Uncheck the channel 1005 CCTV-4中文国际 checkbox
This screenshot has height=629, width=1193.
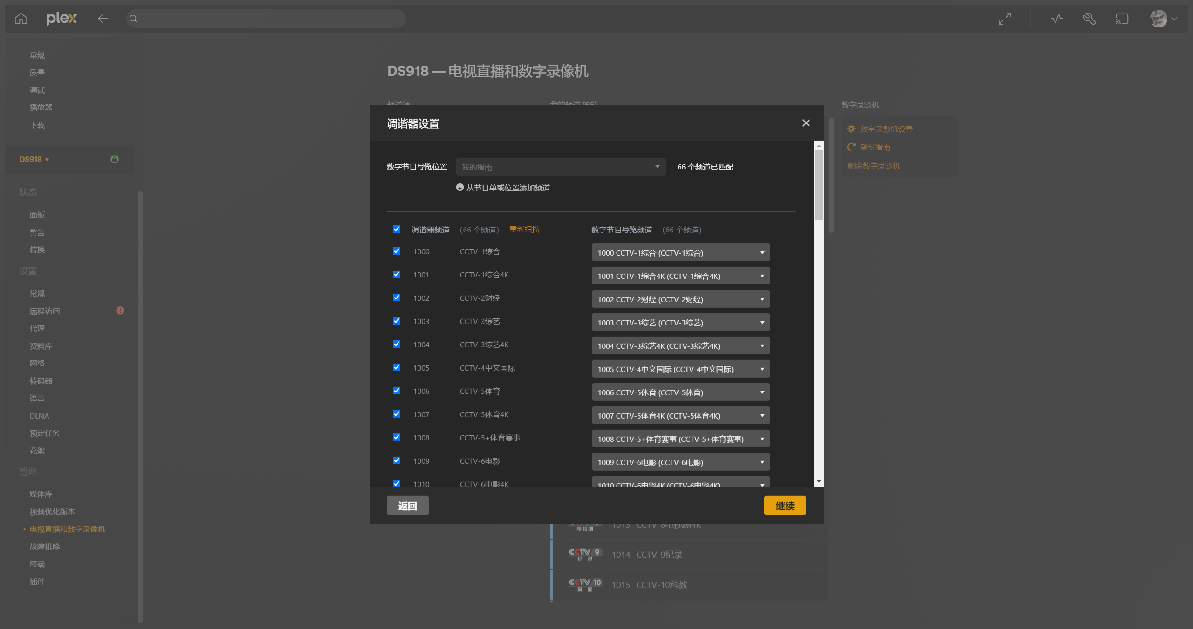tap(397, 367)
